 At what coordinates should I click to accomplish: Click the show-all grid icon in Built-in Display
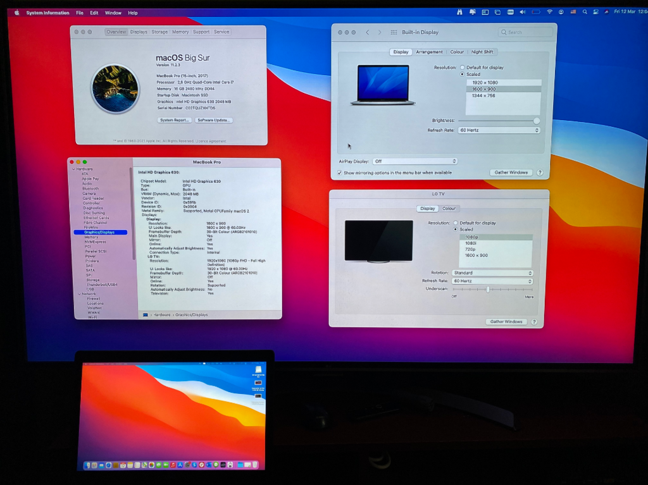coord(394,32)
